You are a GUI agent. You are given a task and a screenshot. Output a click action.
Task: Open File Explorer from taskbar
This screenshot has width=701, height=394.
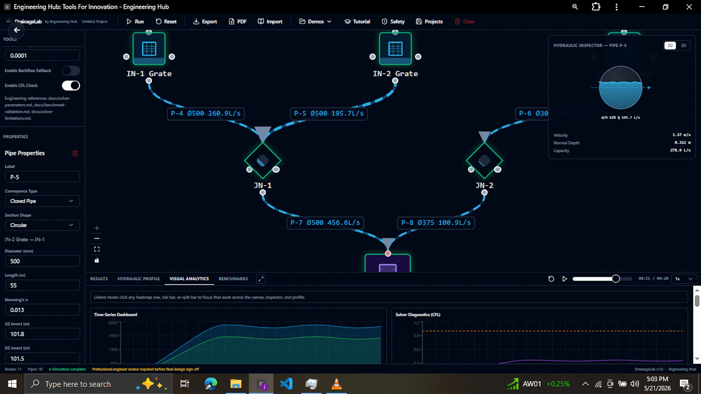(236, 384)
